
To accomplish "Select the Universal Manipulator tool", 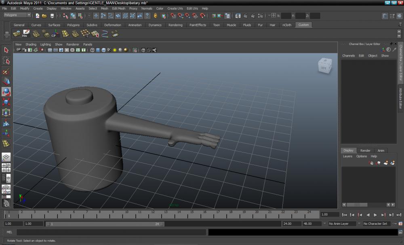I will (x=6, y=112).
